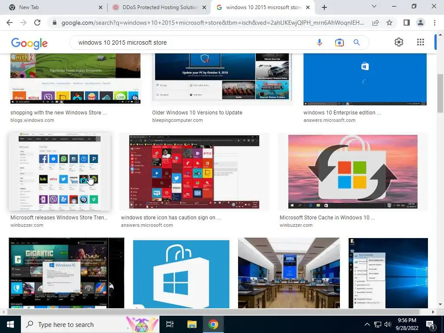Click the horizontal scrollbar left arrow
Screen dimensions: 444x333
[x=3, y=312]
